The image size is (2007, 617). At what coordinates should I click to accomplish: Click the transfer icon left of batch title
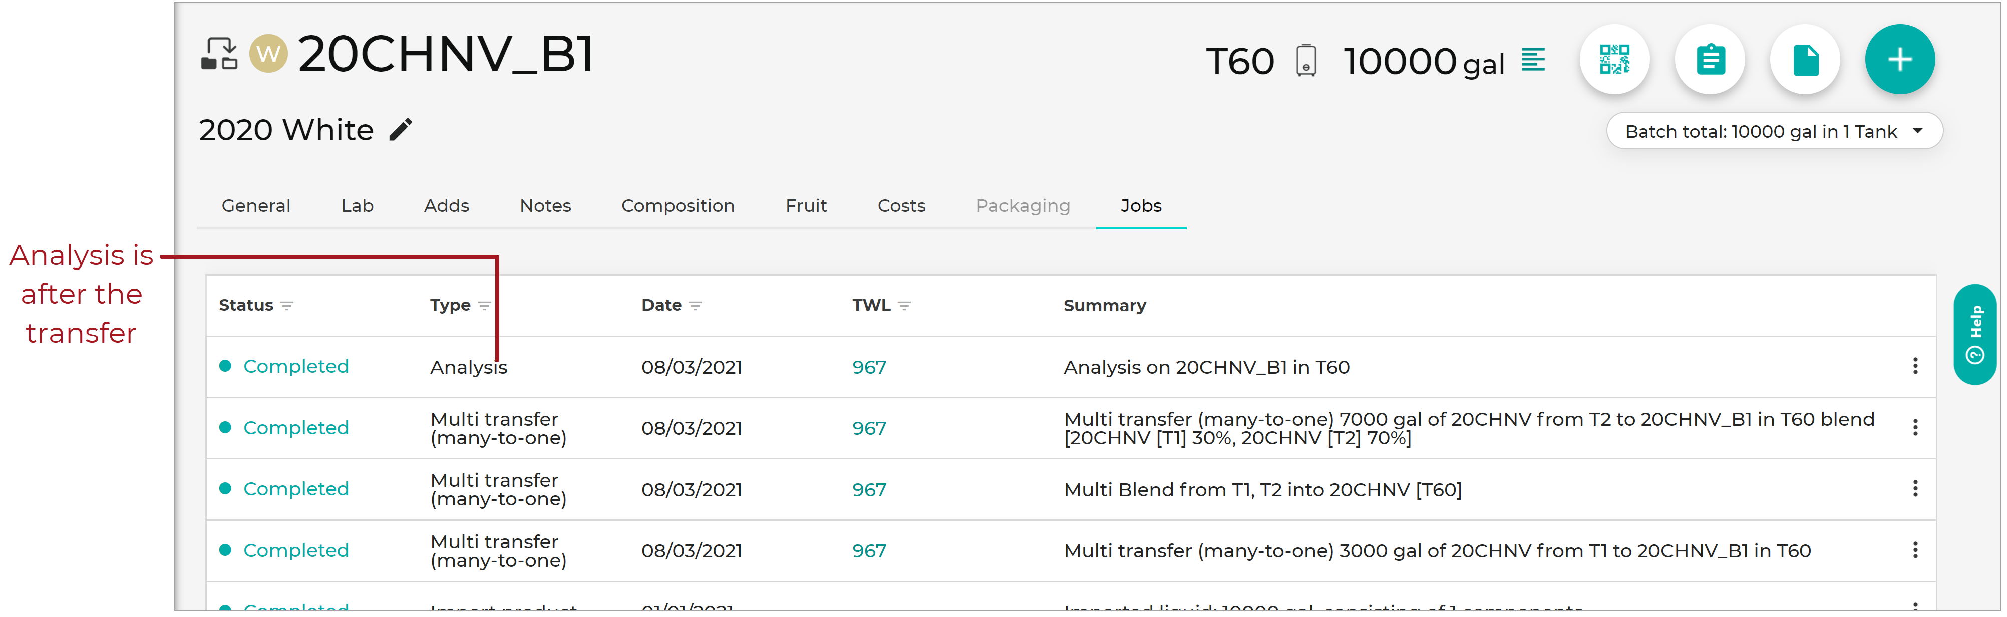pos(219,54)
